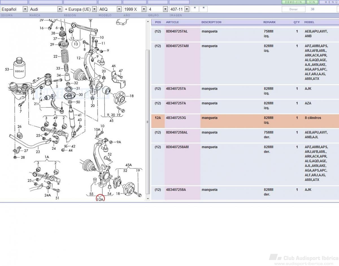339x266 pixels.
Task: Click the VIN button
Action: (x=312, y=2)
